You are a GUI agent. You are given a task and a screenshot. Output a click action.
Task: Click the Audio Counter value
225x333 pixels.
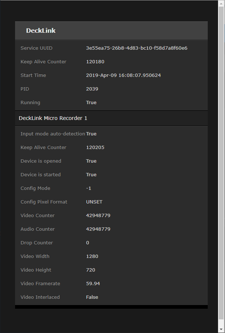98,229
